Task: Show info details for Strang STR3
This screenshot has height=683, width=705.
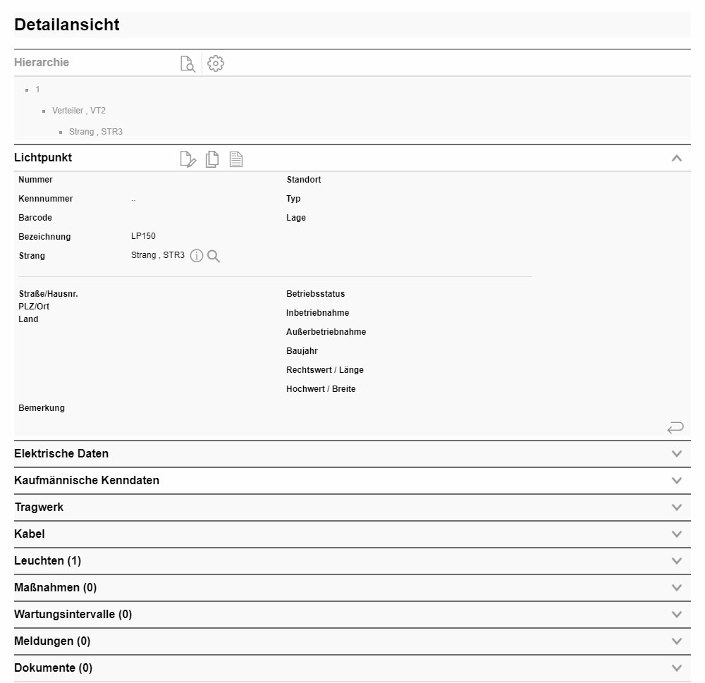Action: coord(197,255)
